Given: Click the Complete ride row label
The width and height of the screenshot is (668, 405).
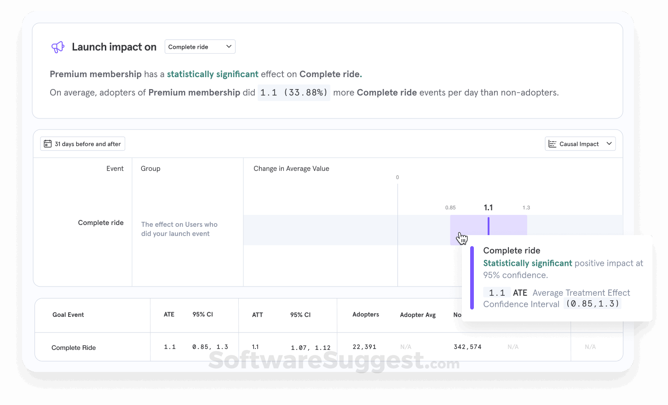Looking at the screenshot, I should click(x=101, y=222).
